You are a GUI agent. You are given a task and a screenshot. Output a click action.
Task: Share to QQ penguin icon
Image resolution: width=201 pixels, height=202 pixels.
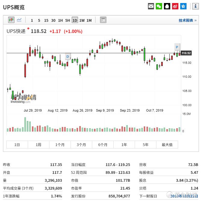[167, 6]
